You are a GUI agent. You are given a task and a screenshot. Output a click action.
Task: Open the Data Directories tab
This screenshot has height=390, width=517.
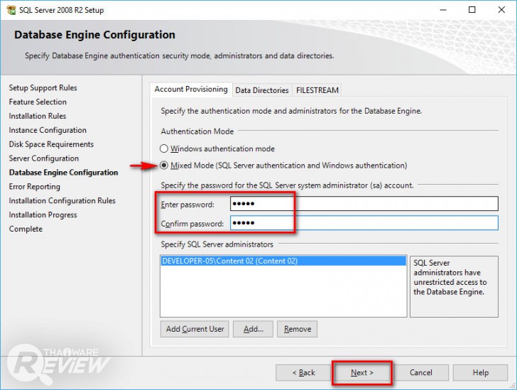[x=262, y=90]
